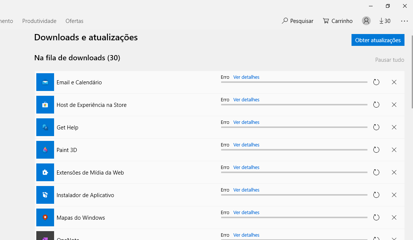Retry the Instalador de Aplicativo download

coord(376,195)
